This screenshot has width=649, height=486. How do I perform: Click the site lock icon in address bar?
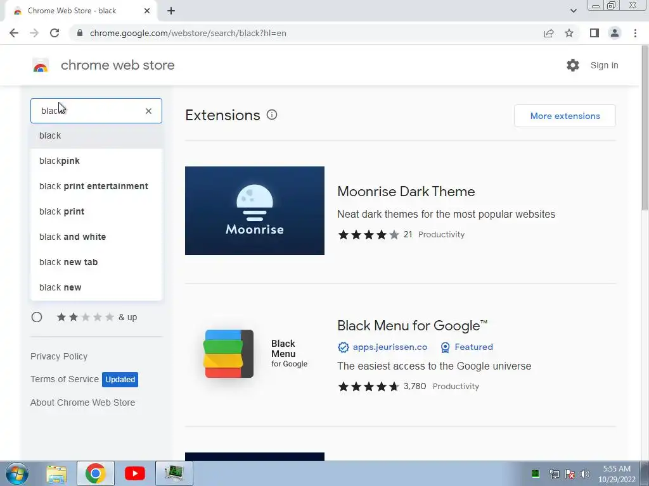80,33
